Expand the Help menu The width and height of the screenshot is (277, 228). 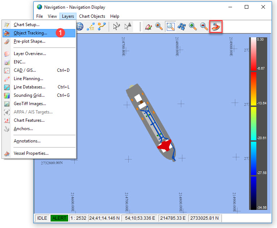(x=115, y=16)
